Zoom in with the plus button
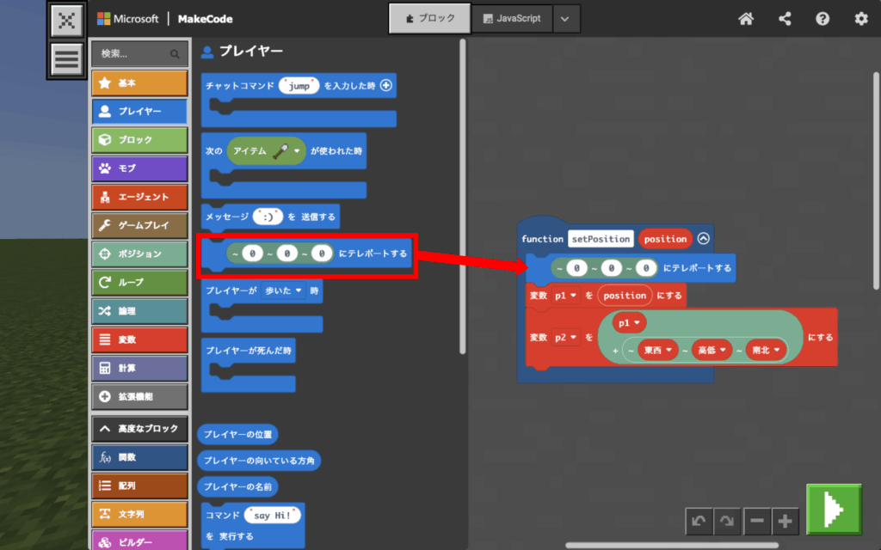 [786, 521]
